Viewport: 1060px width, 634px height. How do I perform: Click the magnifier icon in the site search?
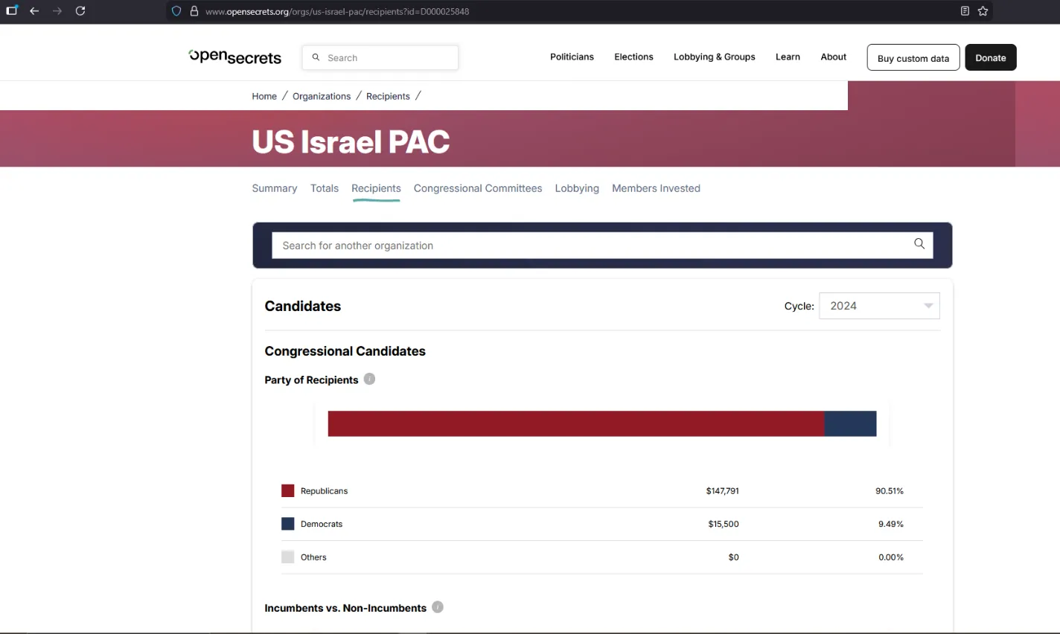tap(316, 57)
